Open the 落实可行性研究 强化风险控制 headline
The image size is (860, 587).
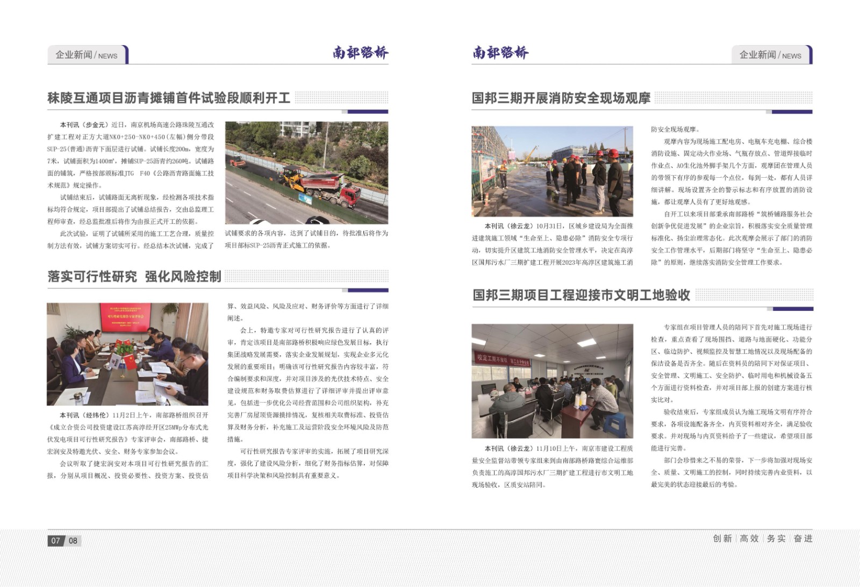tap(134, 277)
